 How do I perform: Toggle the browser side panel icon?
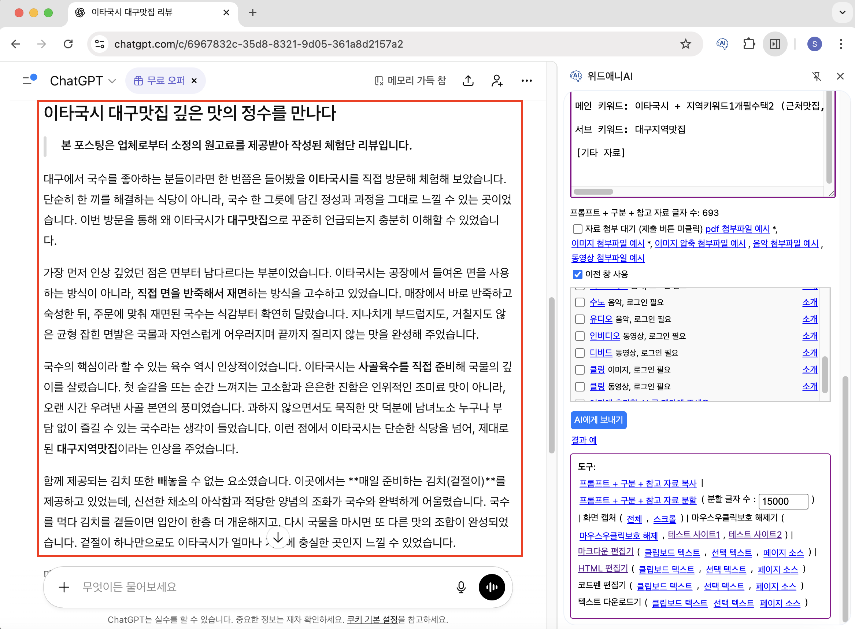(x=775, y=44)
